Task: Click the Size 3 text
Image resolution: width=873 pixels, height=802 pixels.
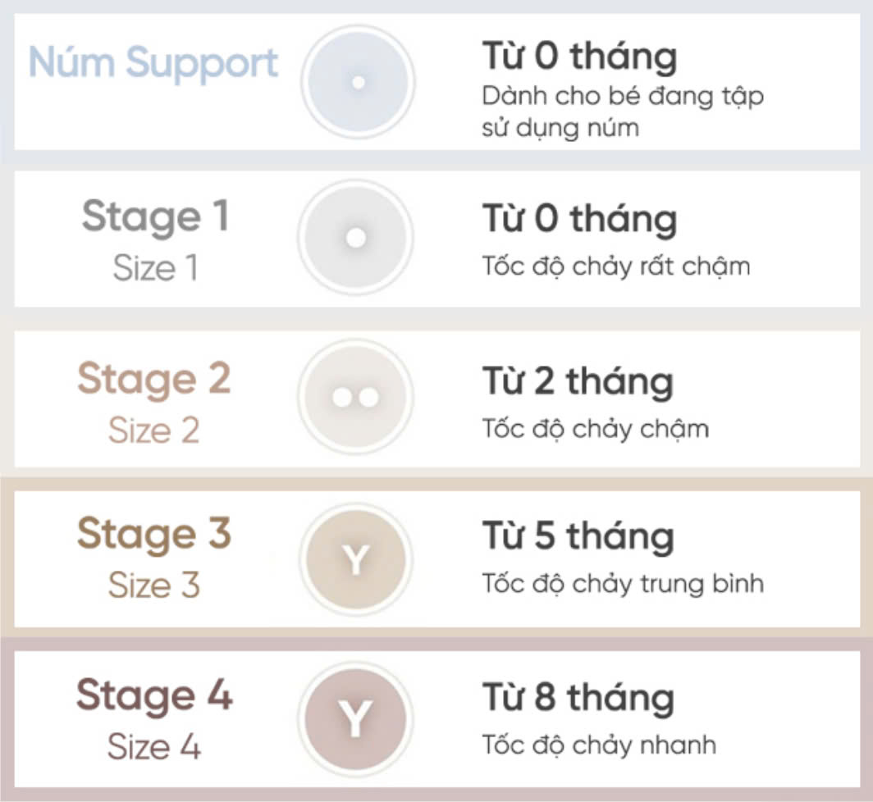Action: 154,585
